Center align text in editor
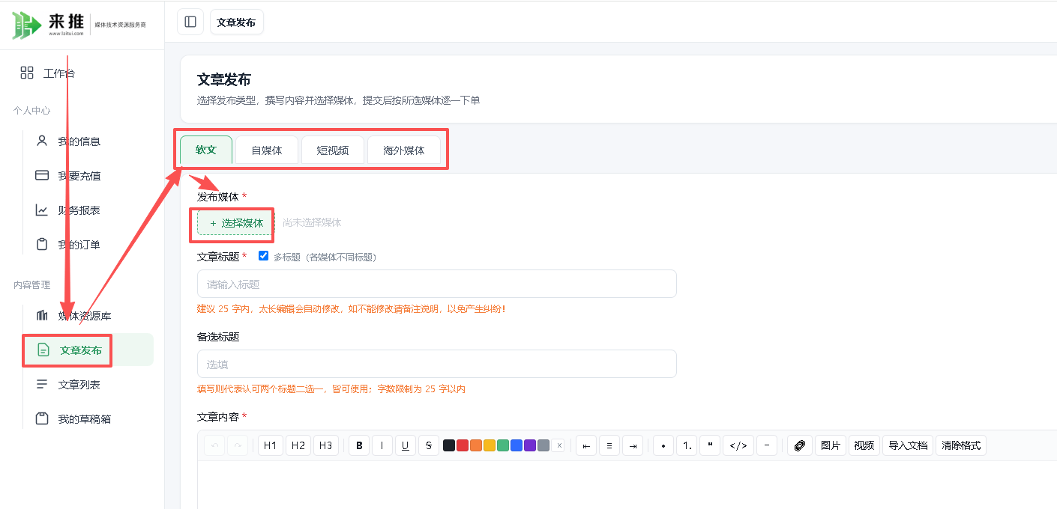The image size is (1057, 509). pos(609,445)
